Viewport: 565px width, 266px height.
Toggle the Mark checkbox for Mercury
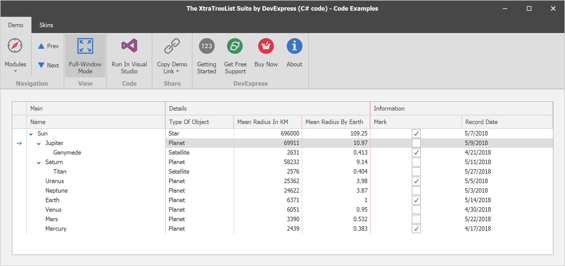pyautogui.click(x=416, y=229)
